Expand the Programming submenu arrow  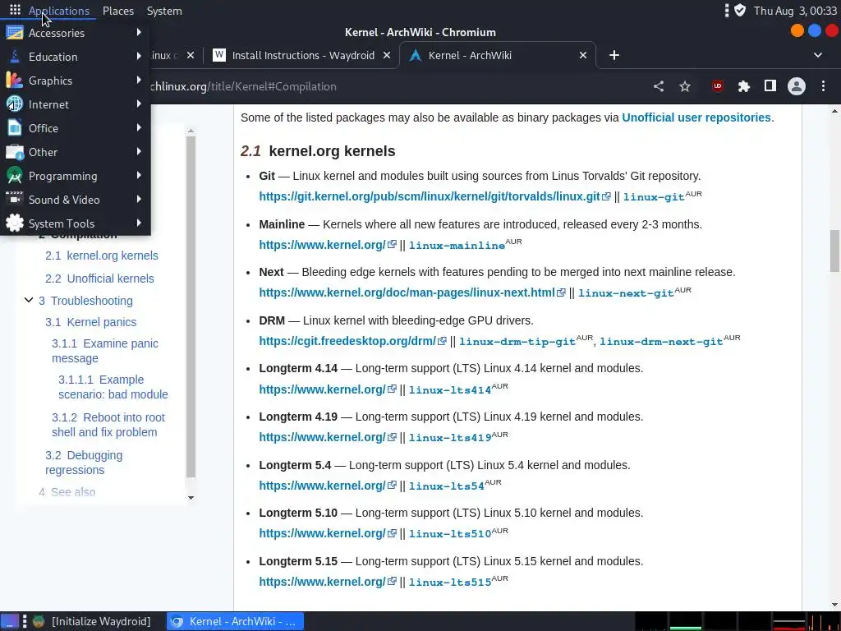click(139, 176)
